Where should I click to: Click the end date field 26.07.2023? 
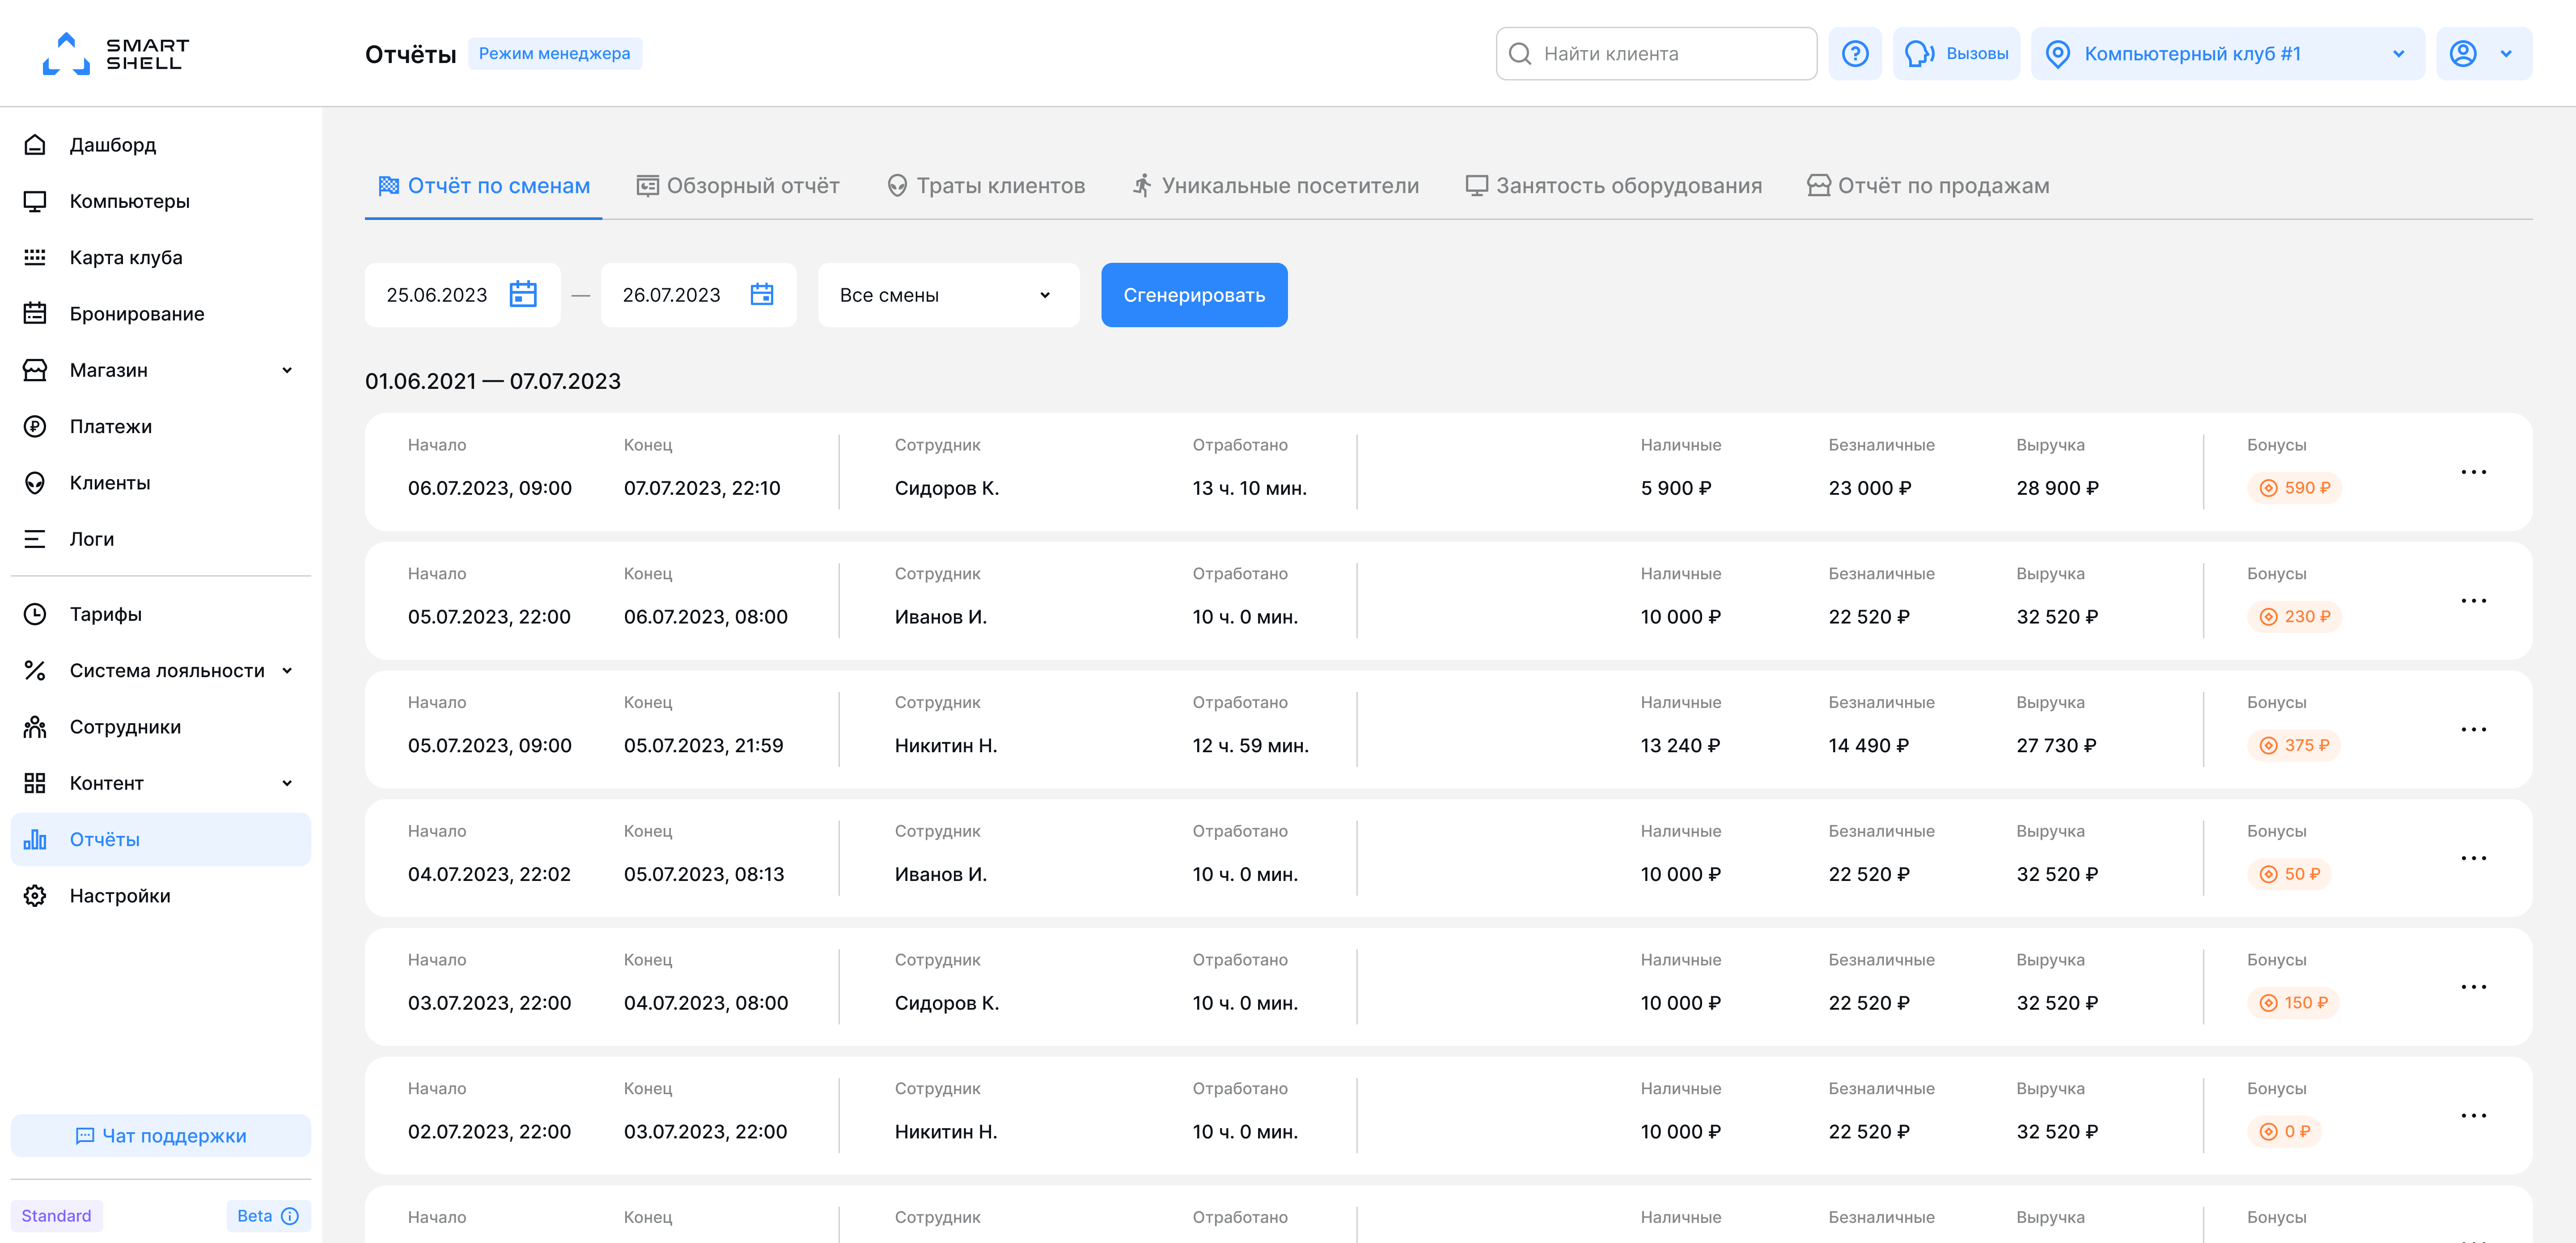698,295
